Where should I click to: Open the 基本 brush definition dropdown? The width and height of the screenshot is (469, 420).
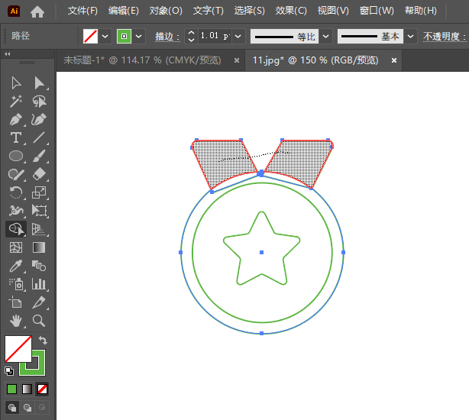(411, 36)
